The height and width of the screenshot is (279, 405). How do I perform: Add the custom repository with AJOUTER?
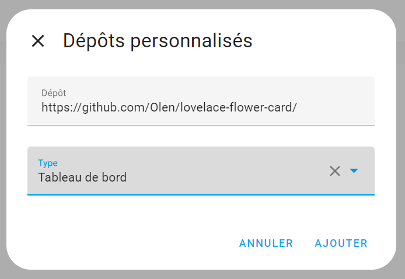341,243
